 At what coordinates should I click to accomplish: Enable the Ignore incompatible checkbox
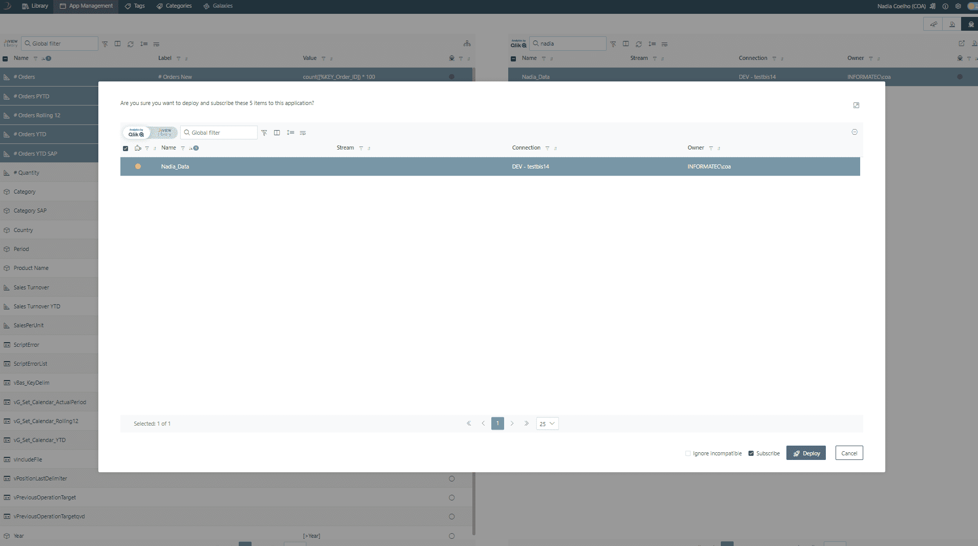(688, 453)
